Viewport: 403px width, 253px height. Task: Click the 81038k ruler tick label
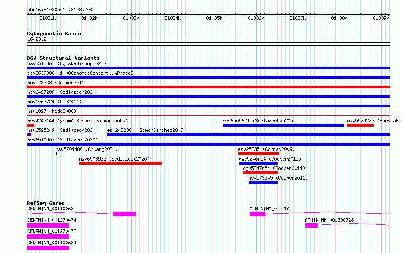pyautogui.click(x=339, y=18)
